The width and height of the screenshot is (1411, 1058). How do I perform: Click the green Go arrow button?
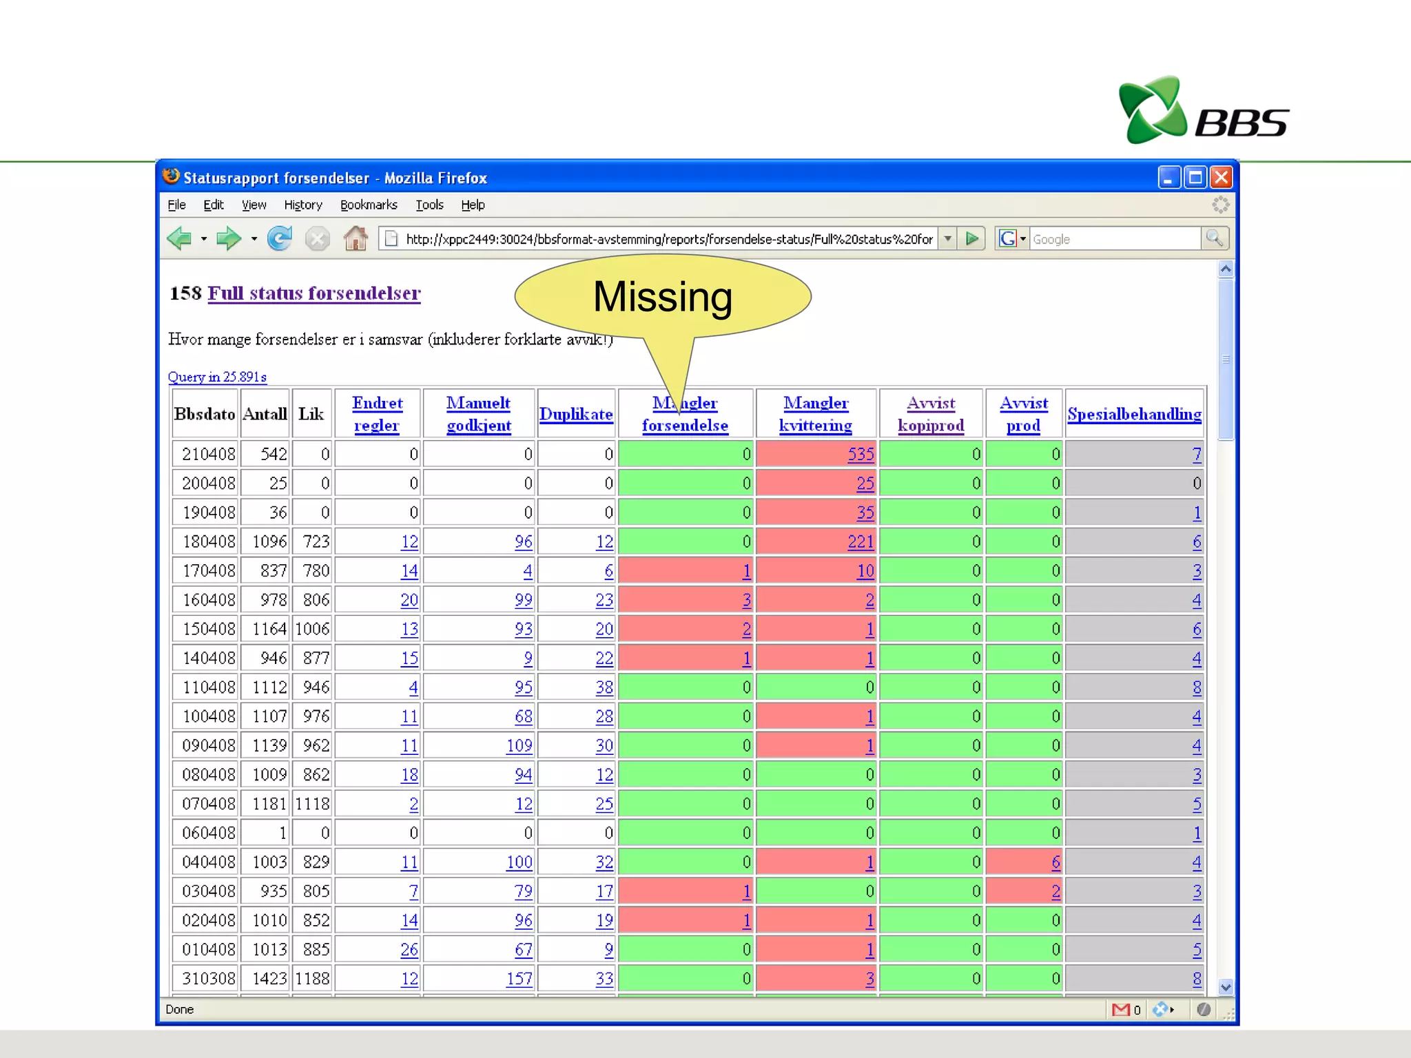click(972, 239)
